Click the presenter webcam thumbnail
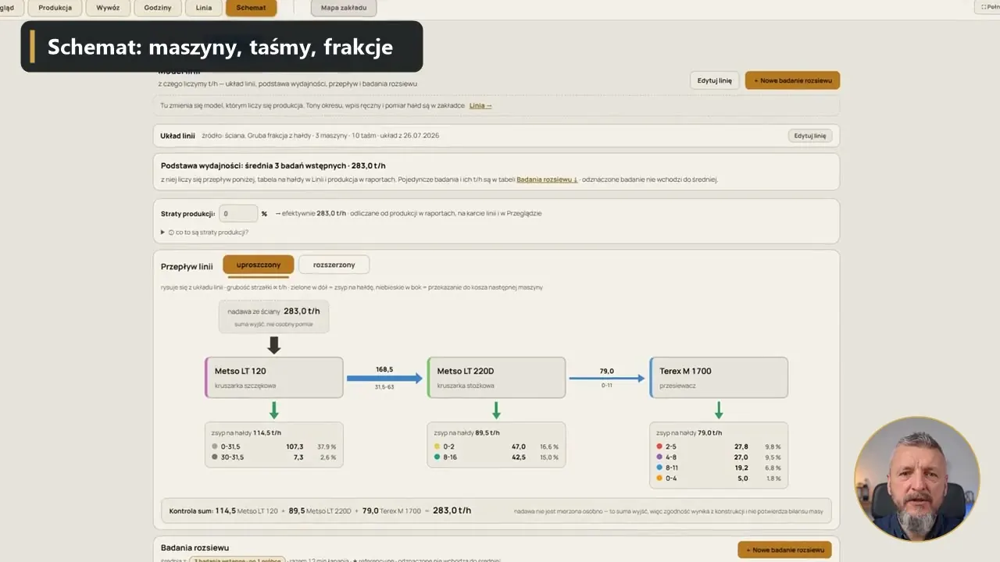Screen dimensions: 1000x562 click(916, 478)
